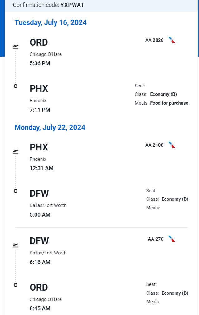Select the confirmation code YXPWAT
Screen dimensions: 199x315
coord(72,5)
